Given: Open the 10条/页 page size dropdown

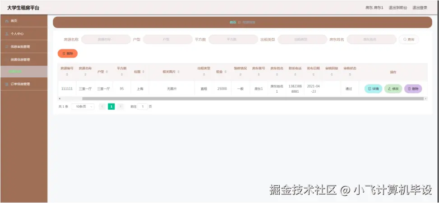Looking at the screenshot, I should [83, 106].
